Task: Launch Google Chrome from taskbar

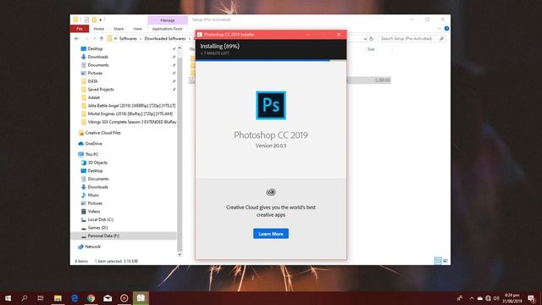Action: (x=91, y=297)
